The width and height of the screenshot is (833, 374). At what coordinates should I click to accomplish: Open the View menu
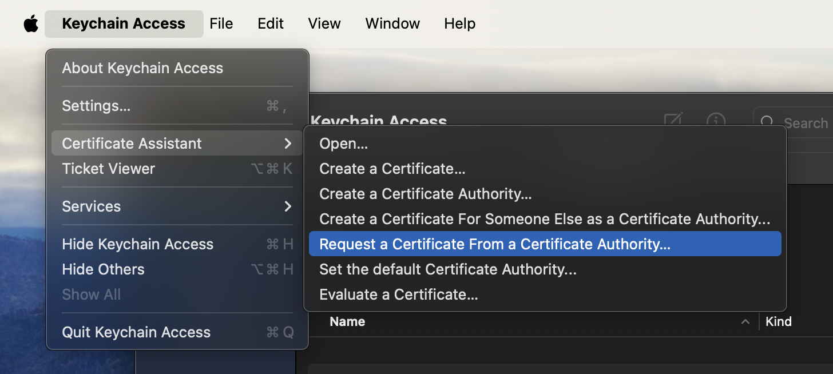(x=324, y=24)
